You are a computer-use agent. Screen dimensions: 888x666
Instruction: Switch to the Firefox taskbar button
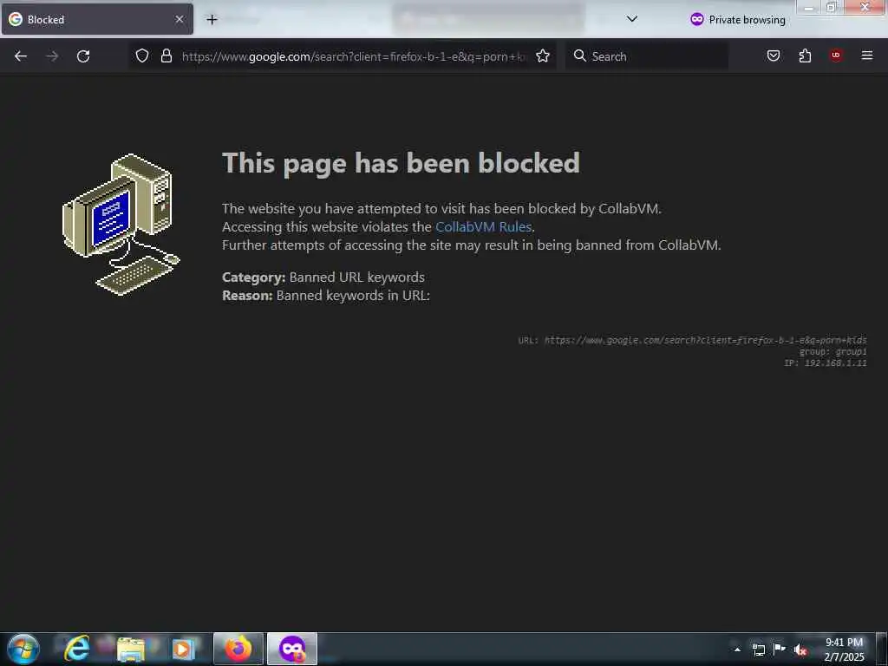[238, 649]
